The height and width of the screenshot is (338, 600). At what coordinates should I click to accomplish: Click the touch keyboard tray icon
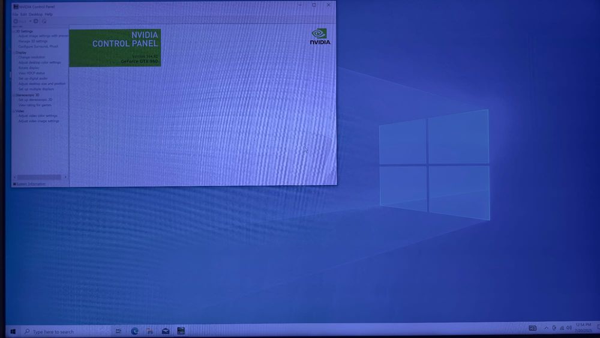532,328
